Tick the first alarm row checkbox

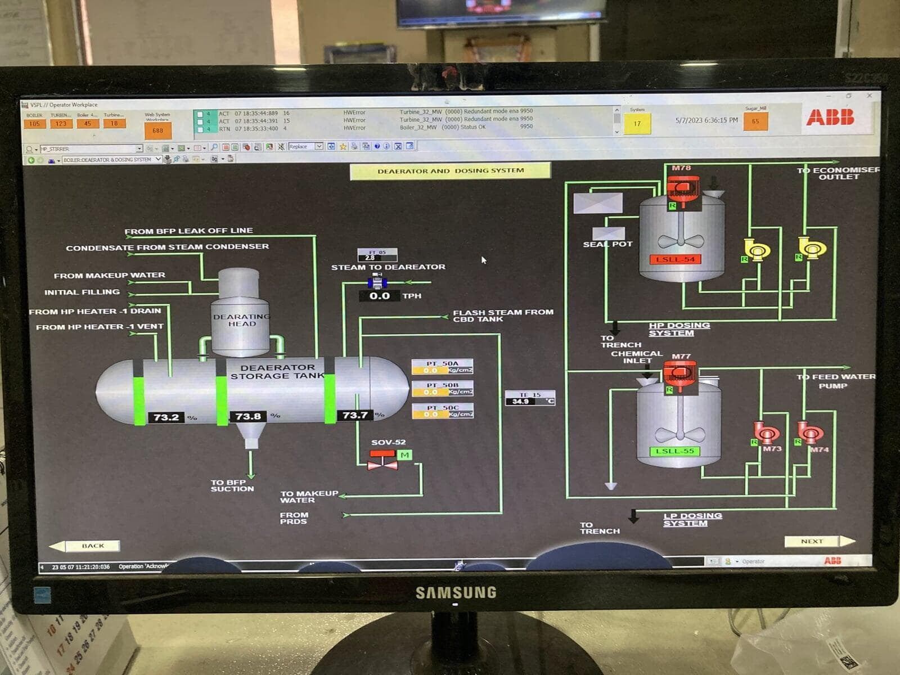(x=200, y=114)
